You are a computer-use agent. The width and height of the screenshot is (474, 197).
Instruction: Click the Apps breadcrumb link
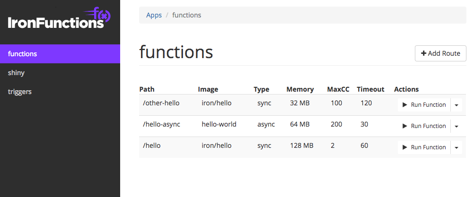tap(154, 15)
